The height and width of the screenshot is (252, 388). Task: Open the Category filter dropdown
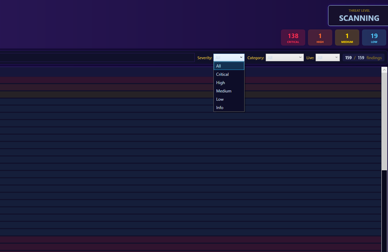tap(284, 57)
